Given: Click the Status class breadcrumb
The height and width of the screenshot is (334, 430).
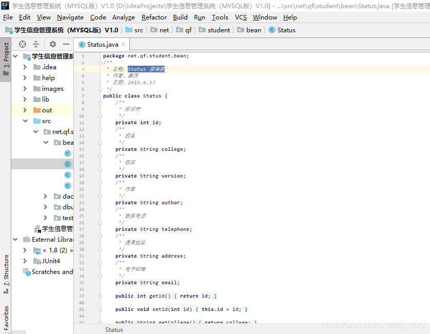Looking at the screenshot, I should click(x=282, y=30).
